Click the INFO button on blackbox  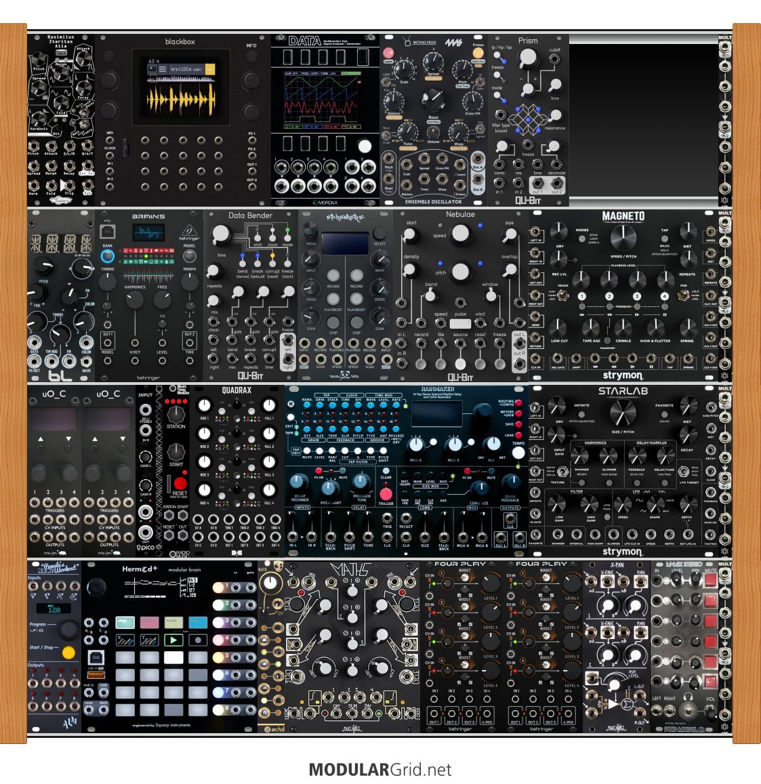[251, 58]
